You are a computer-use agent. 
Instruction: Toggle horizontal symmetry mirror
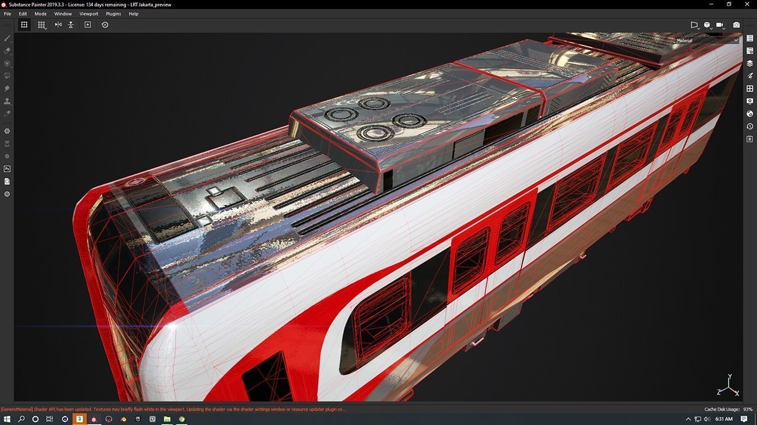[58, 25]
